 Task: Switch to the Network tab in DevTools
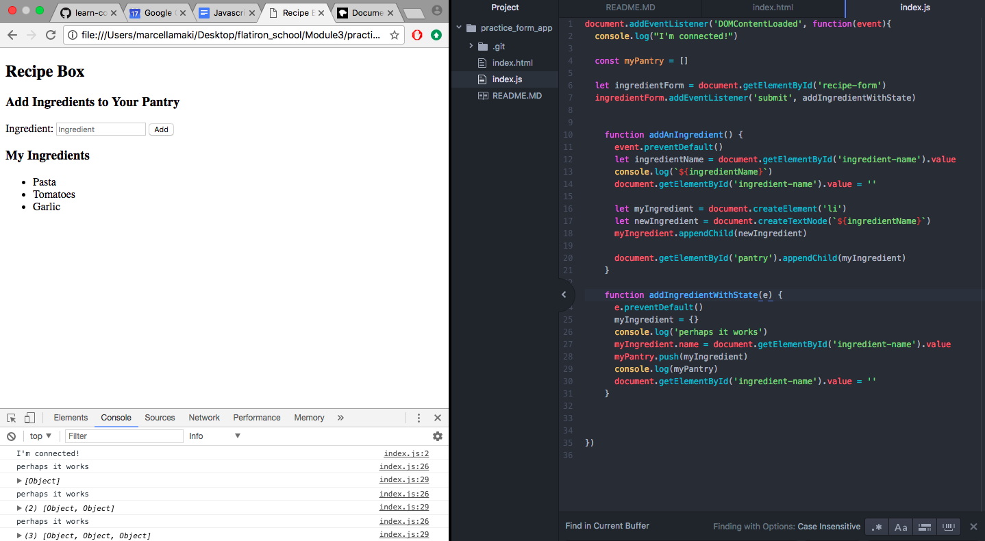204,418
